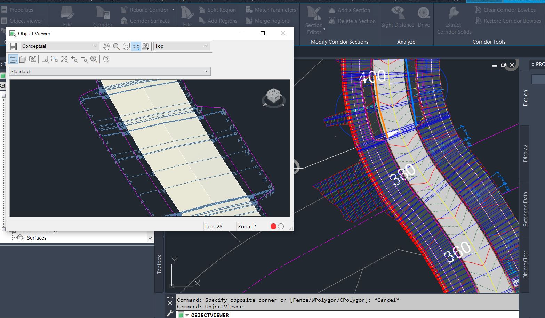This screenshot has width=545, height=318.
Task: Select the Orbit tool in Object Viewer
Action: coord(126,46)
